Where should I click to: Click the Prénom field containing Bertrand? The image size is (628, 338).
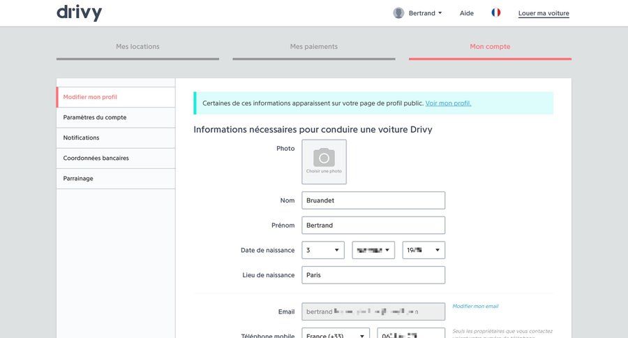pos(373,226)
